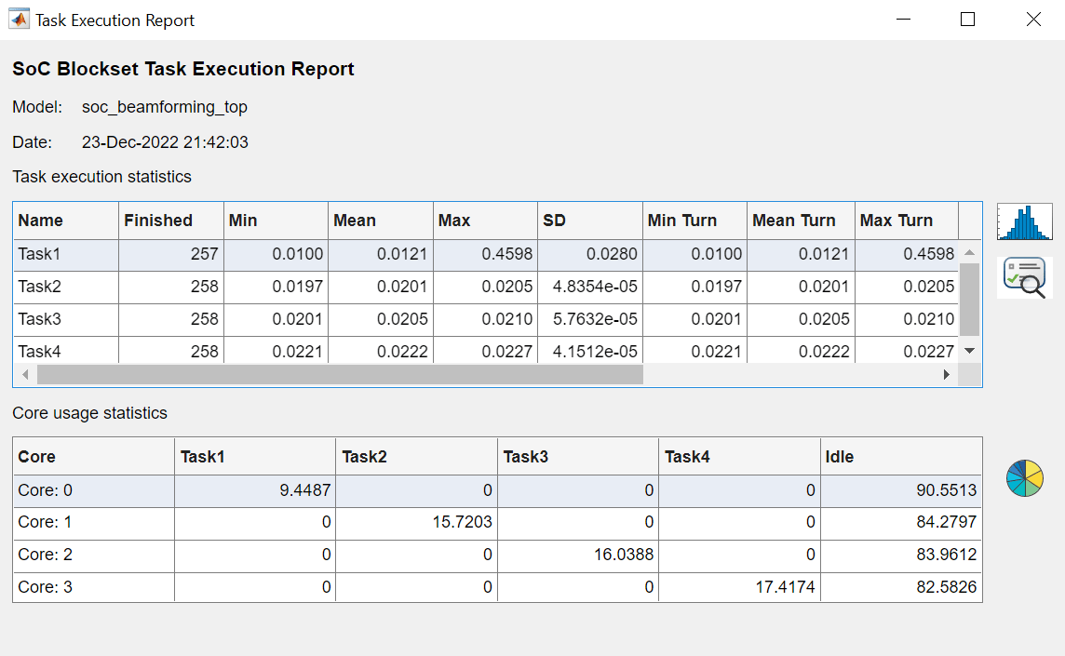Select the Task3 row name cell
This screenshot has width=1065, height=656.
[x=65, y=319]
